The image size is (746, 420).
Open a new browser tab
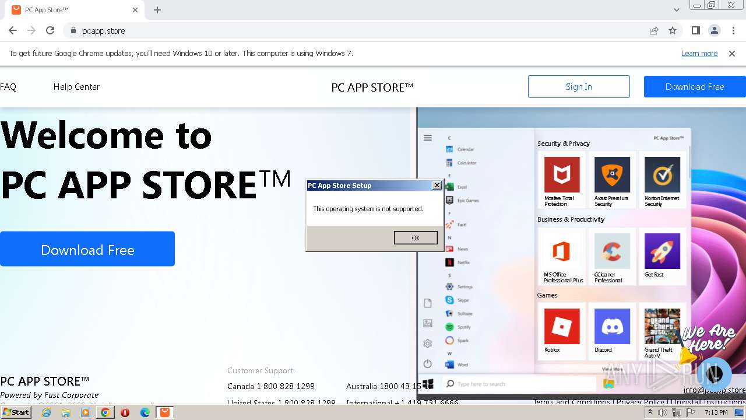[x=157, y=10]
